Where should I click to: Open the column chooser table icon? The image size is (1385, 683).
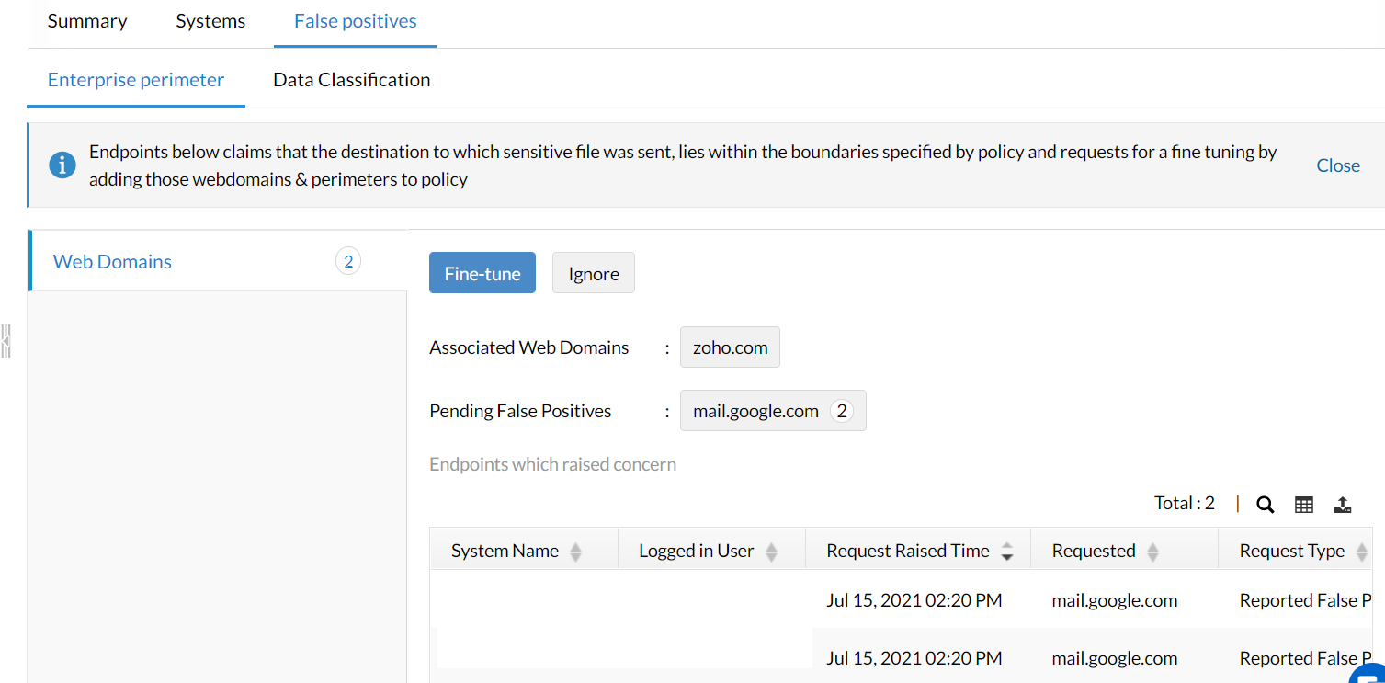pos(1304,504)
